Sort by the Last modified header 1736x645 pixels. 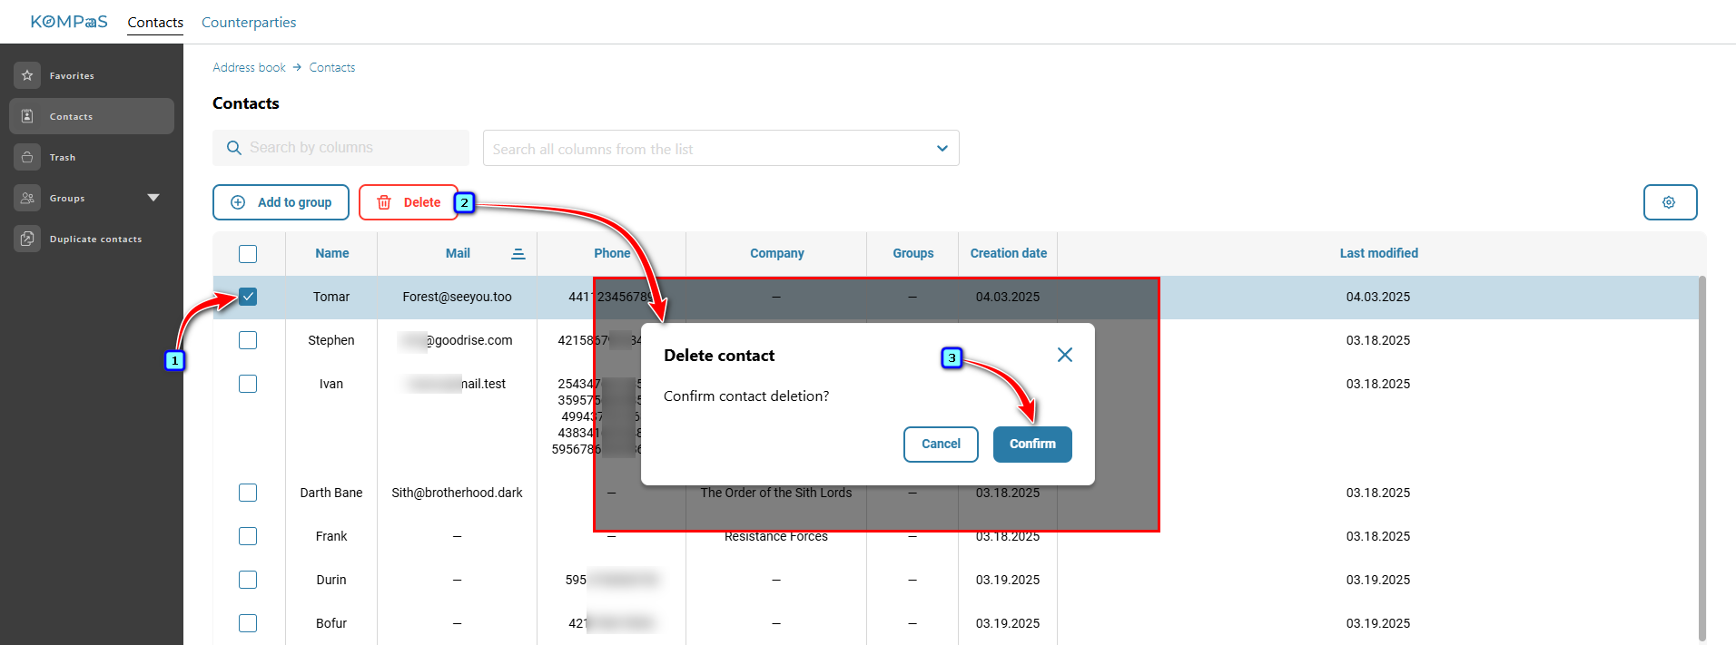[1378, 254]
